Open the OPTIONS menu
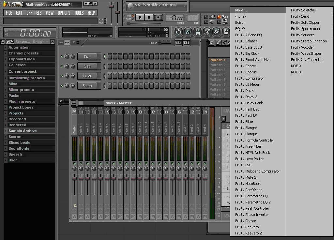Screen dimensions: 334x240 (x=64, y=13)
